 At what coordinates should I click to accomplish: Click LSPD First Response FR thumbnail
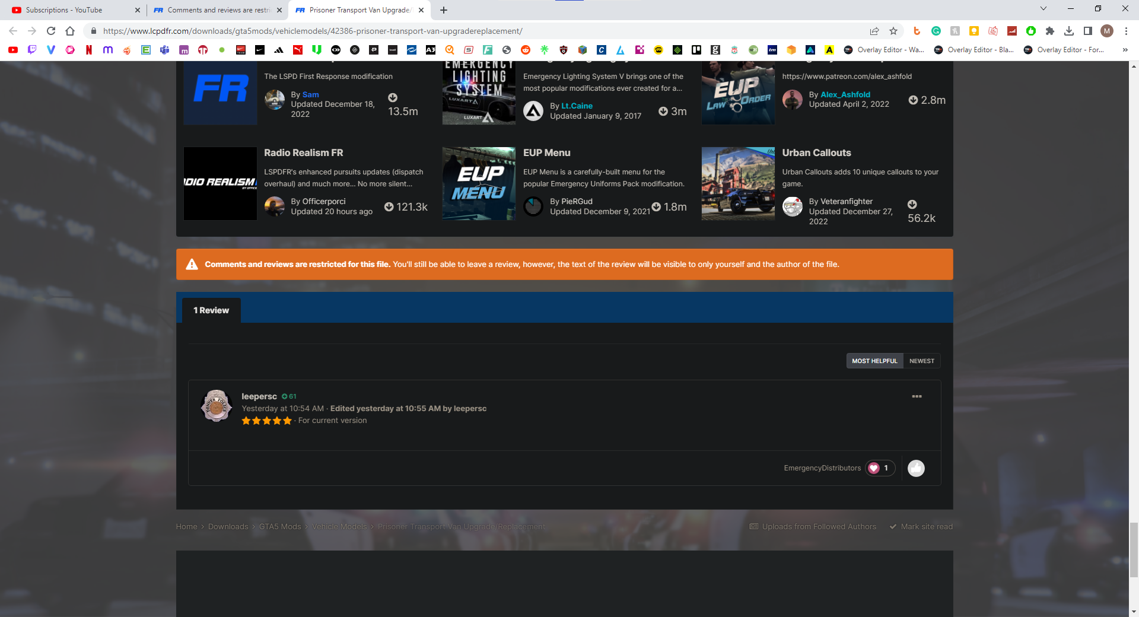click(220, 93)
